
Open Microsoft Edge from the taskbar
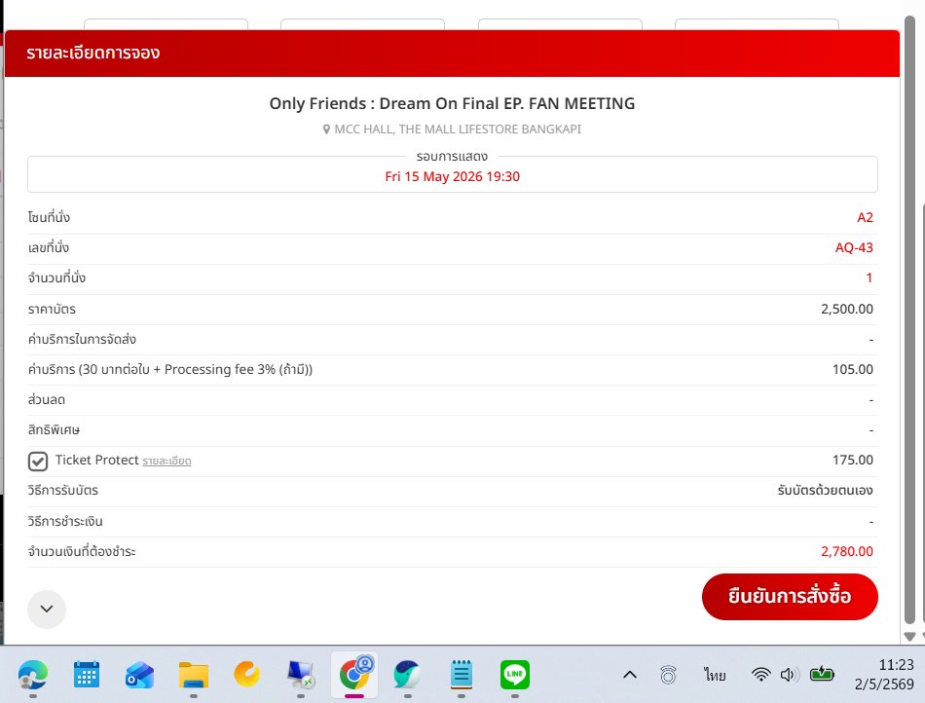[33, 675]
